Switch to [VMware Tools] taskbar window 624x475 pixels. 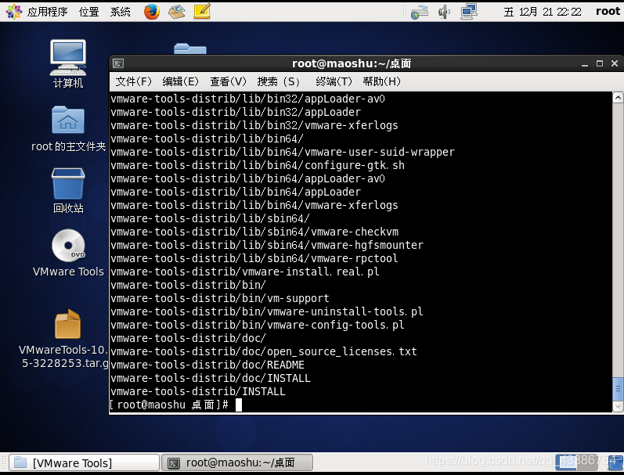[x=84, y=463]
